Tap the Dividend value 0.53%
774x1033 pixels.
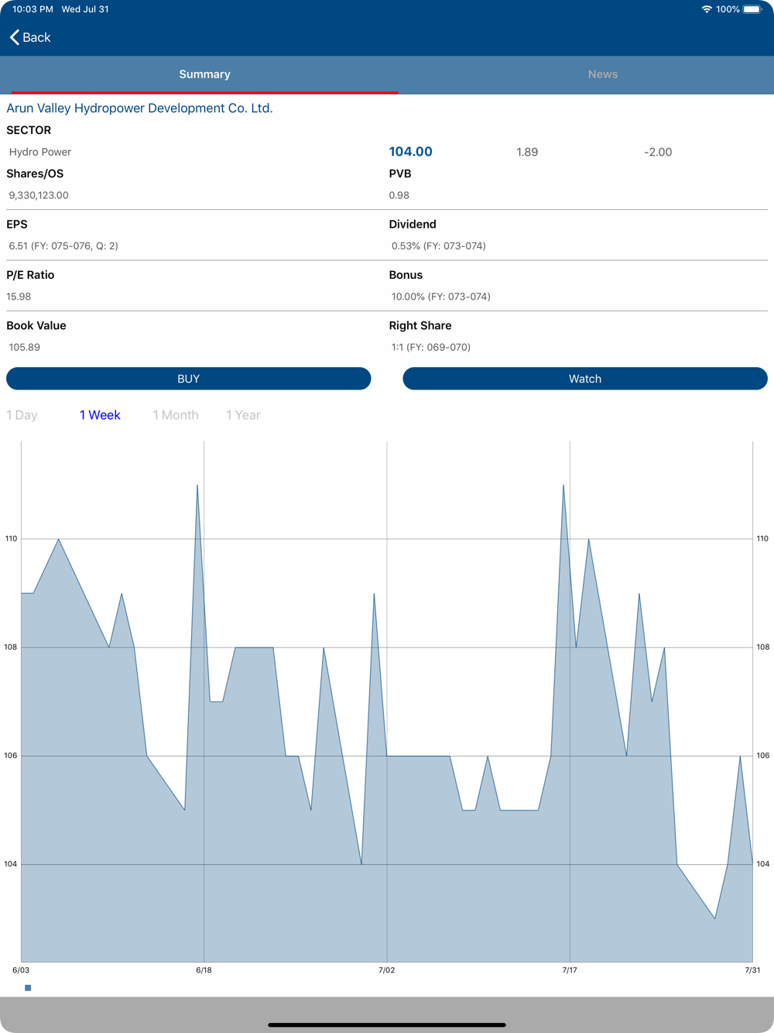439,246
